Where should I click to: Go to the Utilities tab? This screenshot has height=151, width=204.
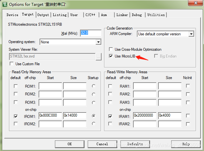pyautogui.click(x=156, y=15)
